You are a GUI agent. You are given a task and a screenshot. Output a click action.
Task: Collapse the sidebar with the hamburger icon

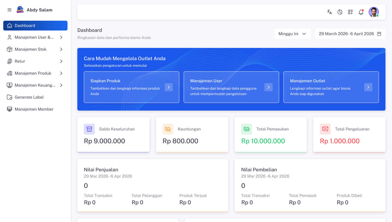point(10,10)
